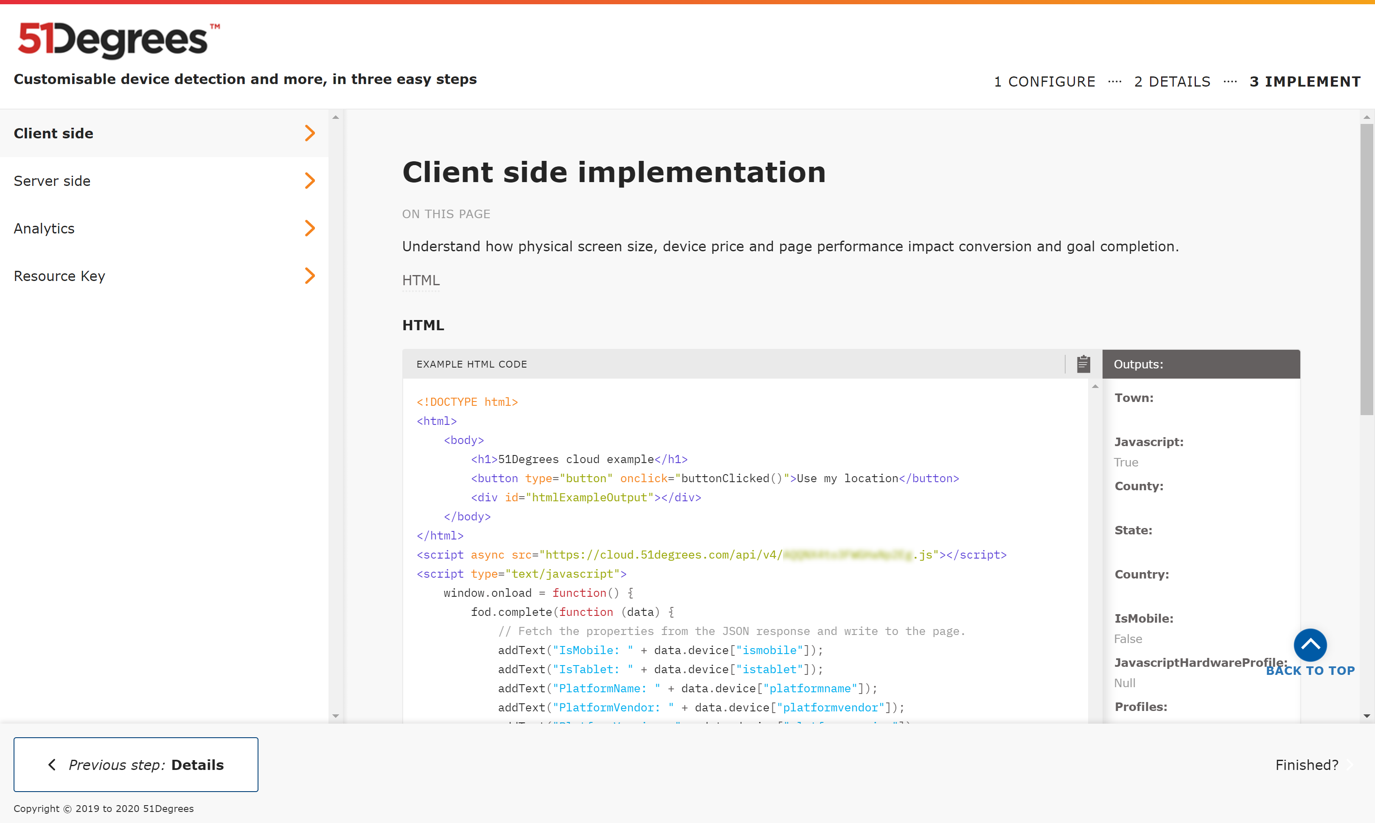This screenshot has width=1375, height=823.
Task: Click the County: output label
Action: click(x=1139, y=486)
